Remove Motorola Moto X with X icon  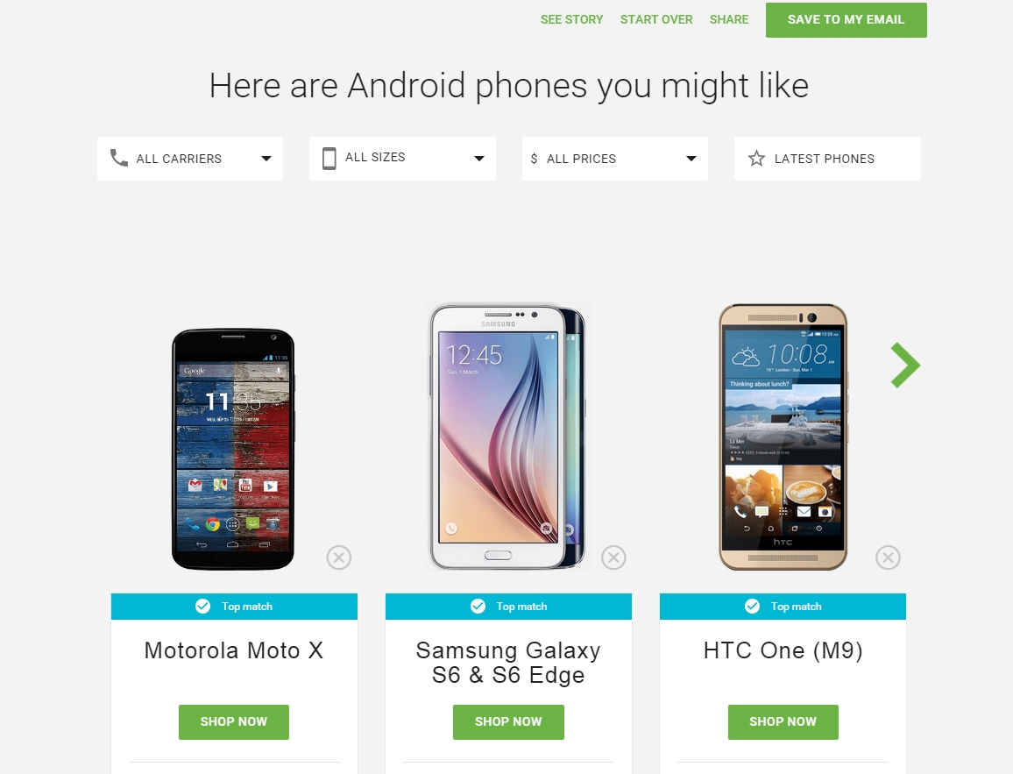coord(338,557)
